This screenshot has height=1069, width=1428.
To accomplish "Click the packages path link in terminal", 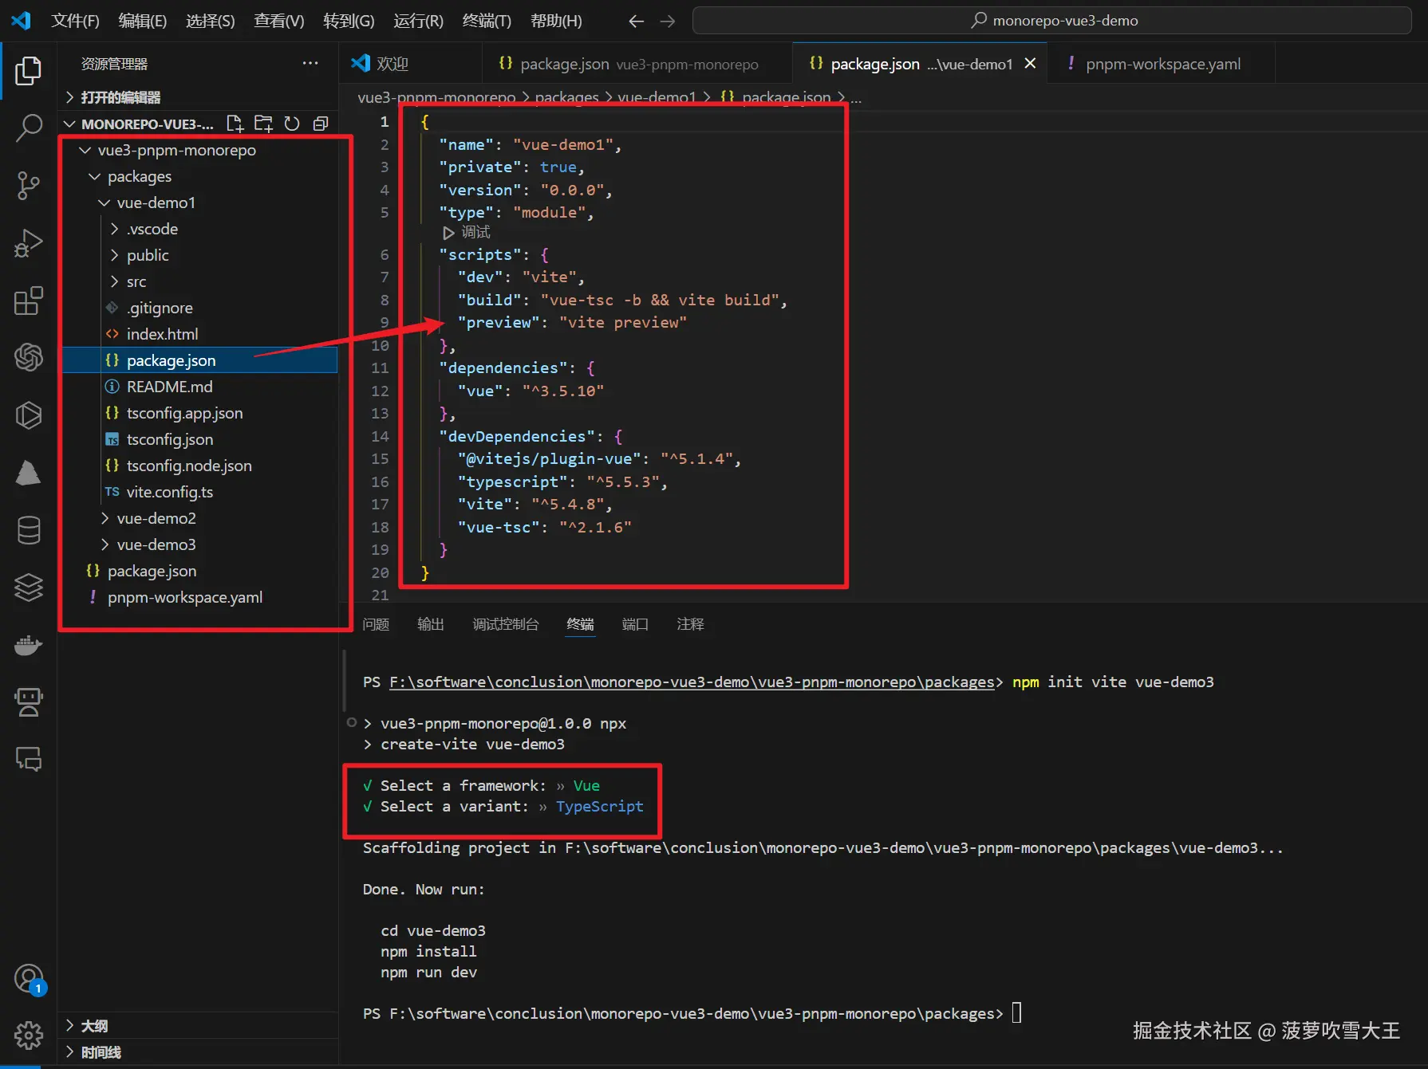I will coord(692,682).
